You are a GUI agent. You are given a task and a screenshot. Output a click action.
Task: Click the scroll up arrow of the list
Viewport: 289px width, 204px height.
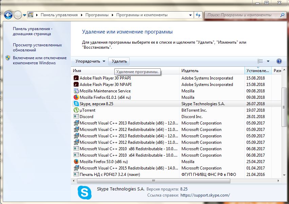point(284,70)
